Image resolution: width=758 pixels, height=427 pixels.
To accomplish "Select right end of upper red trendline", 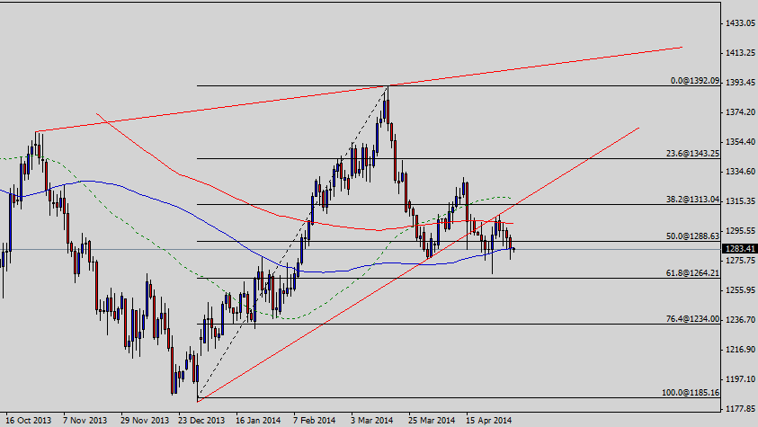I will point(682,47).
